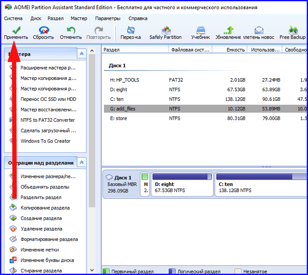Viewport: 308px width, 275px height.
Task: Launch Расширение мастера раздела wizard
Action: tap(48, 68)
